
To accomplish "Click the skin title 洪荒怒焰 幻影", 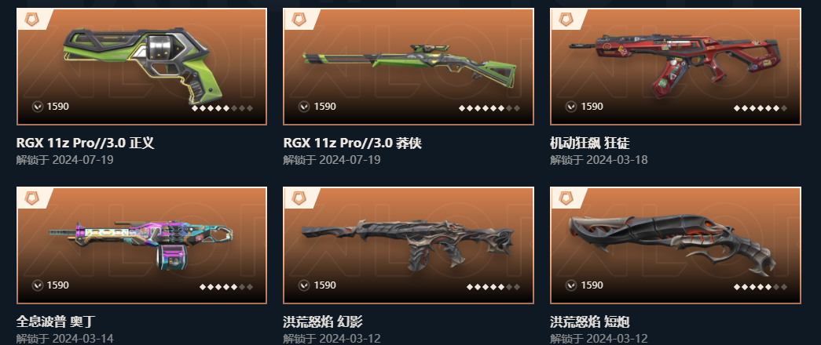I will [323, 321].
